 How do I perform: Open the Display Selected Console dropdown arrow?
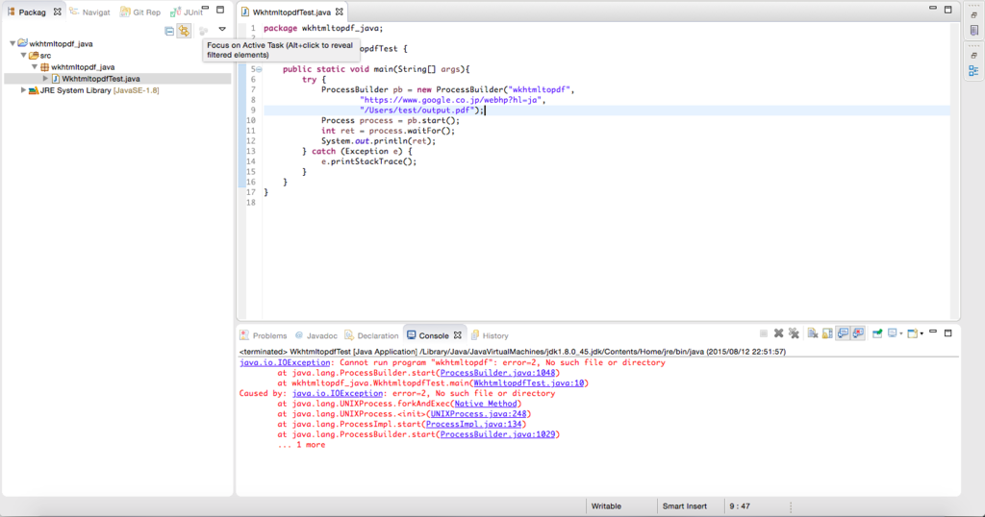click(900, 333)
